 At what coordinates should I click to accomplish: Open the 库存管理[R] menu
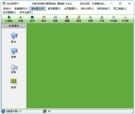point(54,9)
